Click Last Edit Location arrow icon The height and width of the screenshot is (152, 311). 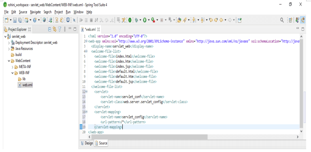pyautogui.click(x=211, y=20)
